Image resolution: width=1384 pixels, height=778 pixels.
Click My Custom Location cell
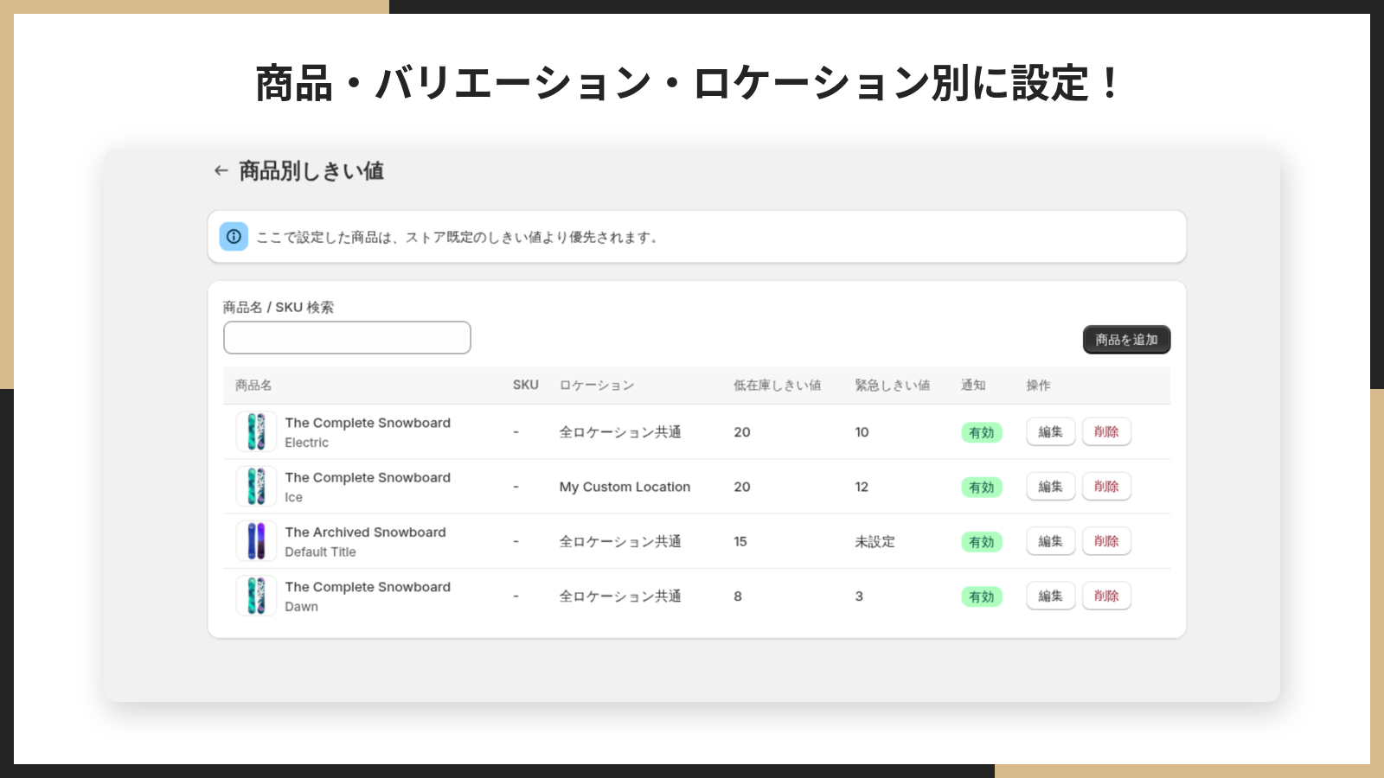pyautogui.click(x=625, y=487)
